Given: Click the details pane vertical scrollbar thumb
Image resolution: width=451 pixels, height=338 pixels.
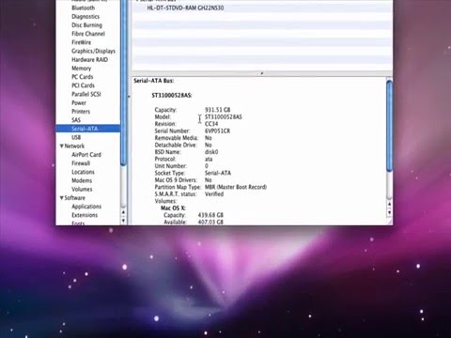Looking at the screenshot, I should (x=389, y=126).
